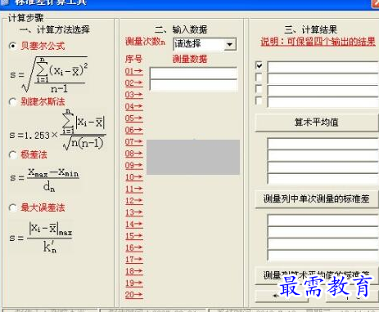The image size is (379, 312).
Task: Click the 19→ sequence label
Action: point(134,283)
